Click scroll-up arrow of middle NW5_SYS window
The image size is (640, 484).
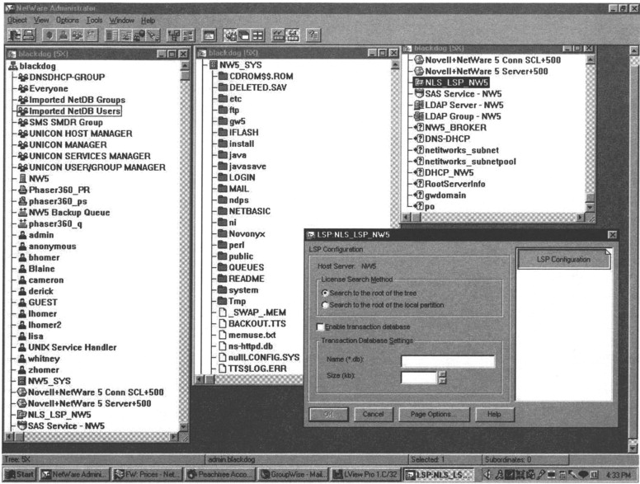tap(395, 65)
